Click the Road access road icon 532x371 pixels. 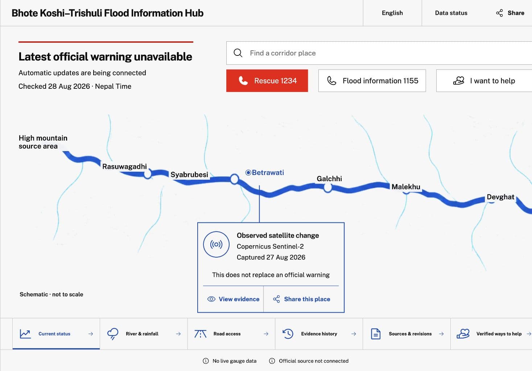tap(200, 334)
